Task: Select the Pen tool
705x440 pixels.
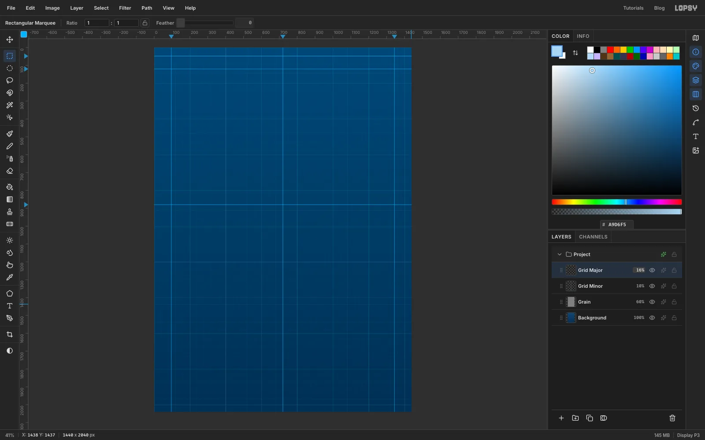Action: tap(10, 318)
